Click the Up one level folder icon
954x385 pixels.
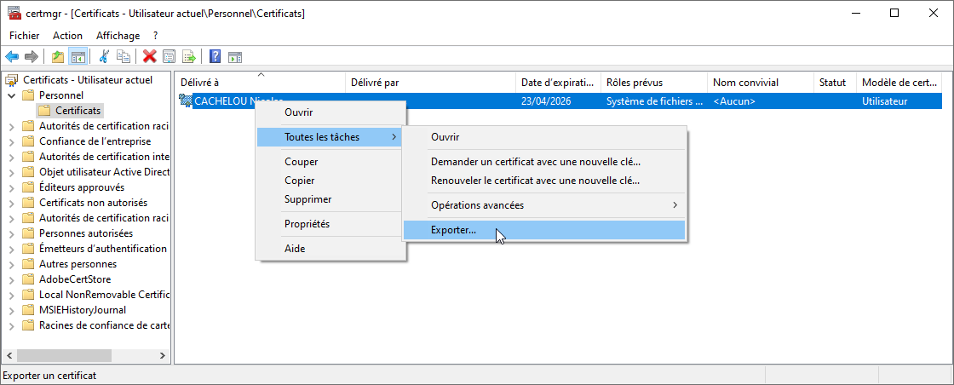(x=58, y=57)
